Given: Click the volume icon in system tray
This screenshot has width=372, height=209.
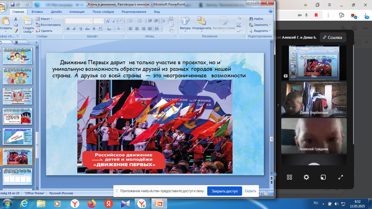Looking at the screenshot, I should (x=337, y=203).
